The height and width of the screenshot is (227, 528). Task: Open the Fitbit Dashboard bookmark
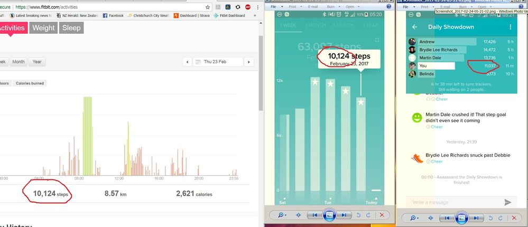(229, 15)
